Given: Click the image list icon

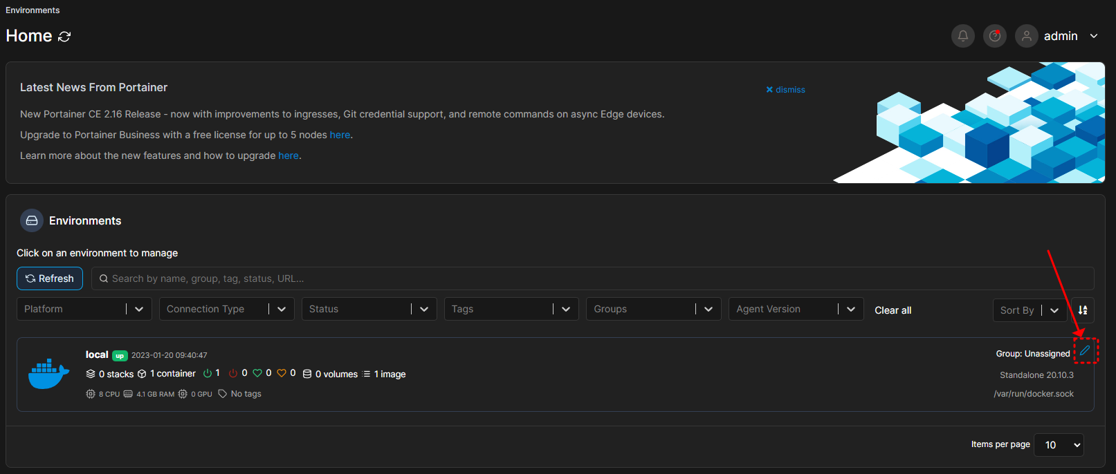Looking at the screenshot, I should coord(367,374).
